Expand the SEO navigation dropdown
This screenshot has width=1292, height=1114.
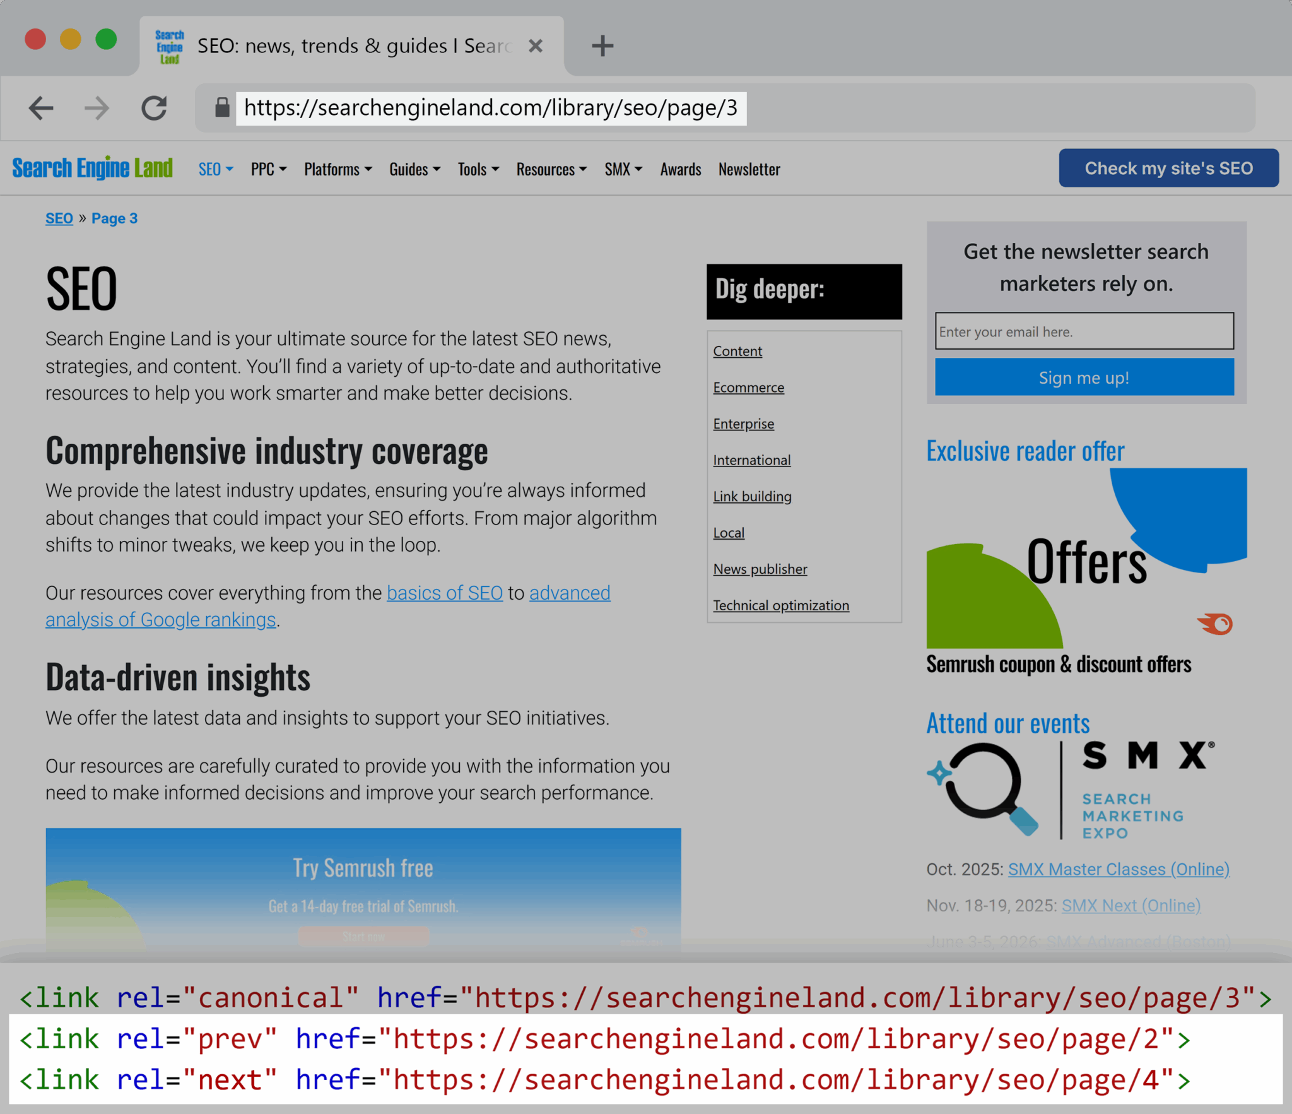point(216,169)
